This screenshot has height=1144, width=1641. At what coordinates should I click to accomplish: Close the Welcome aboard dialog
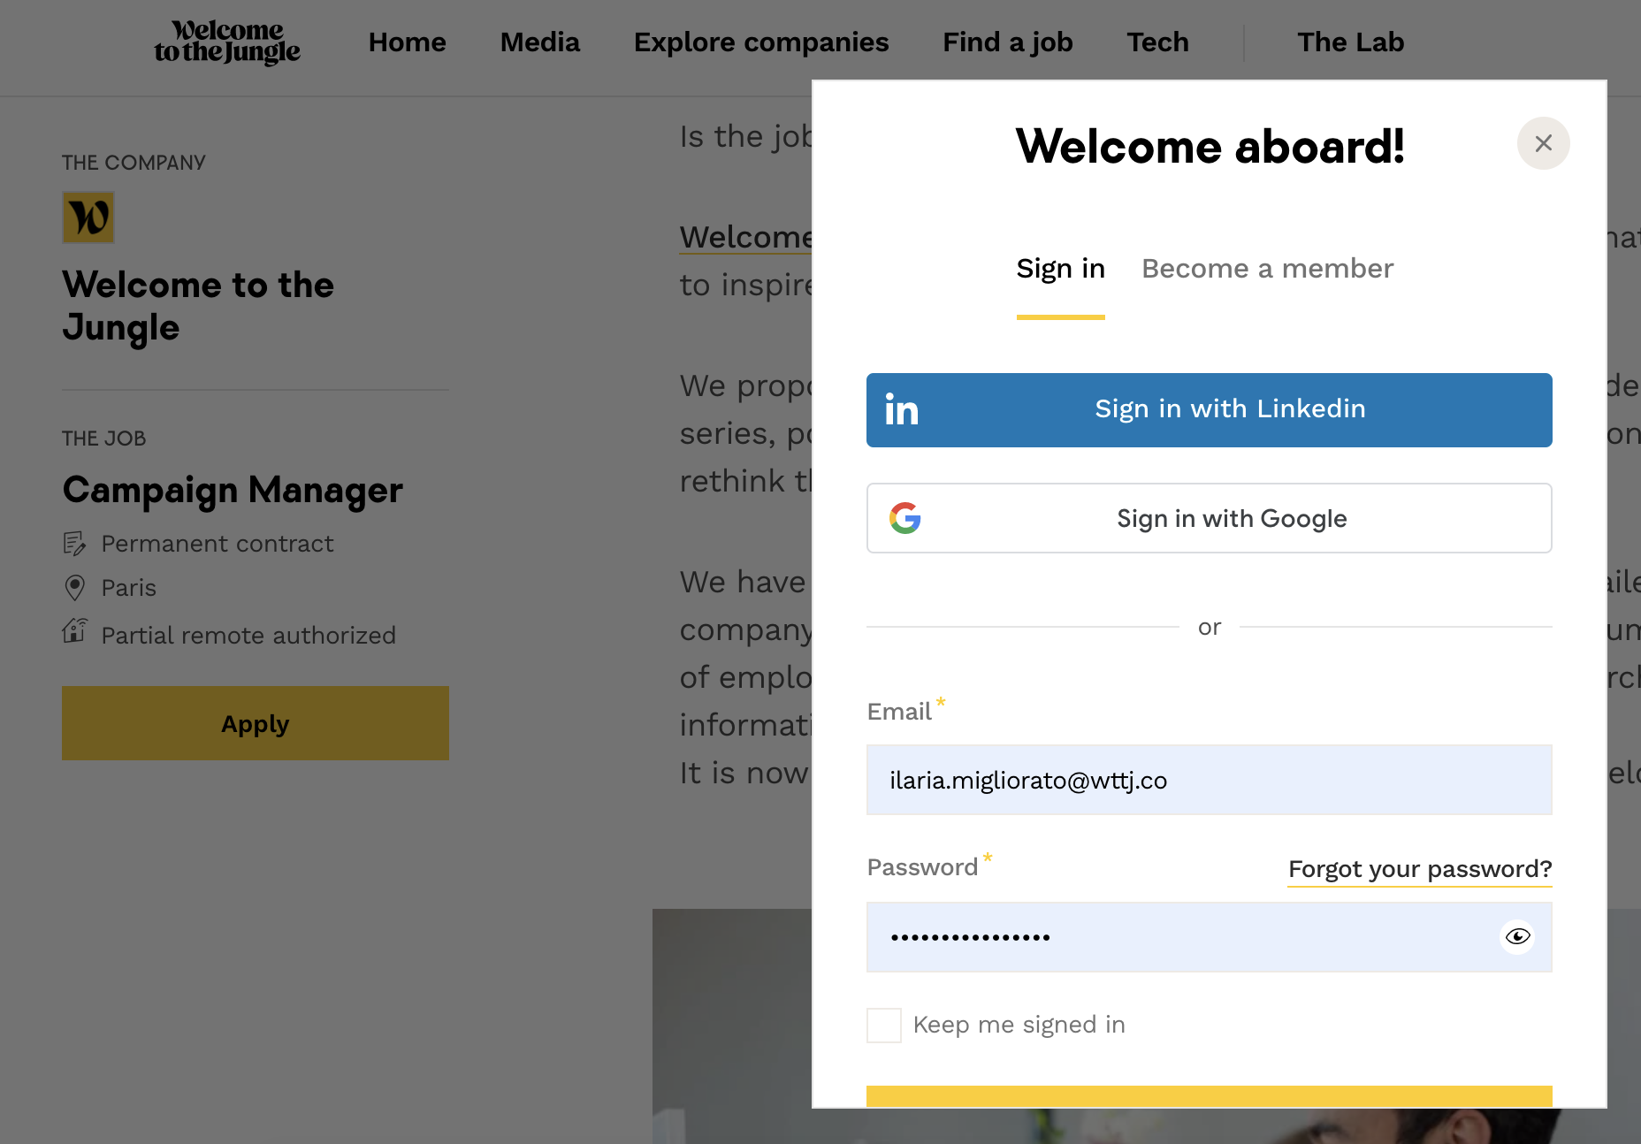pyautogui.click(x=1543, y=143)
